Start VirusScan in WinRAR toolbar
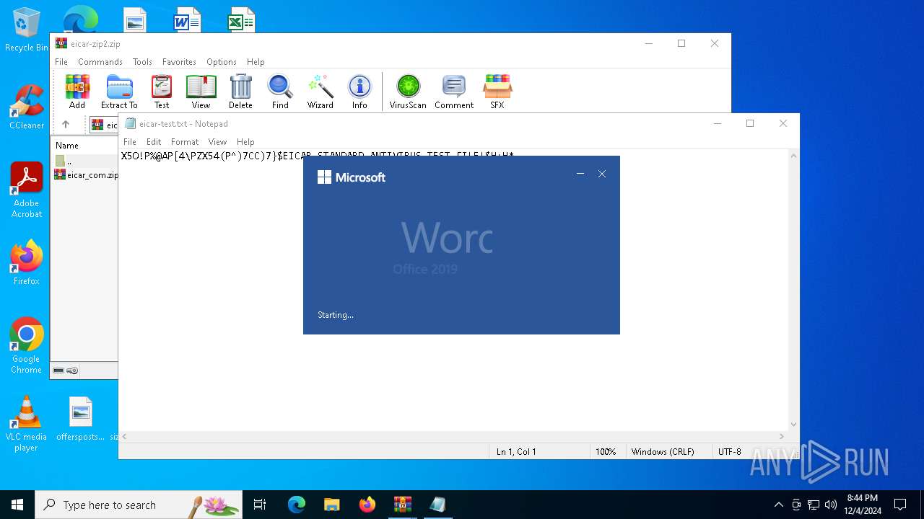The height and width of the screenshot is (519, 924). click(408, 92)
